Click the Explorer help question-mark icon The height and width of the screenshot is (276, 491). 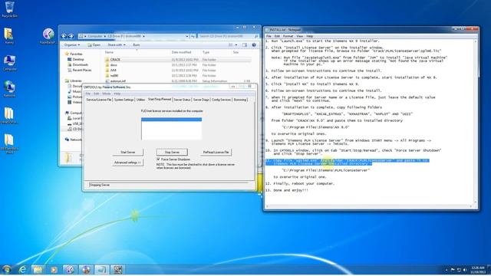coord(254,45)
